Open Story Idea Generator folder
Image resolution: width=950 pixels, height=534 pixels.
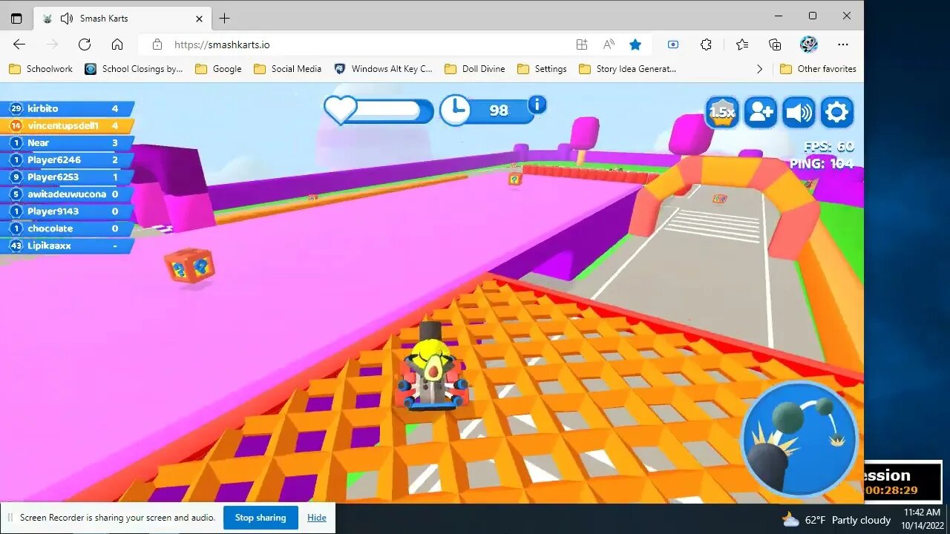(627, 69)
